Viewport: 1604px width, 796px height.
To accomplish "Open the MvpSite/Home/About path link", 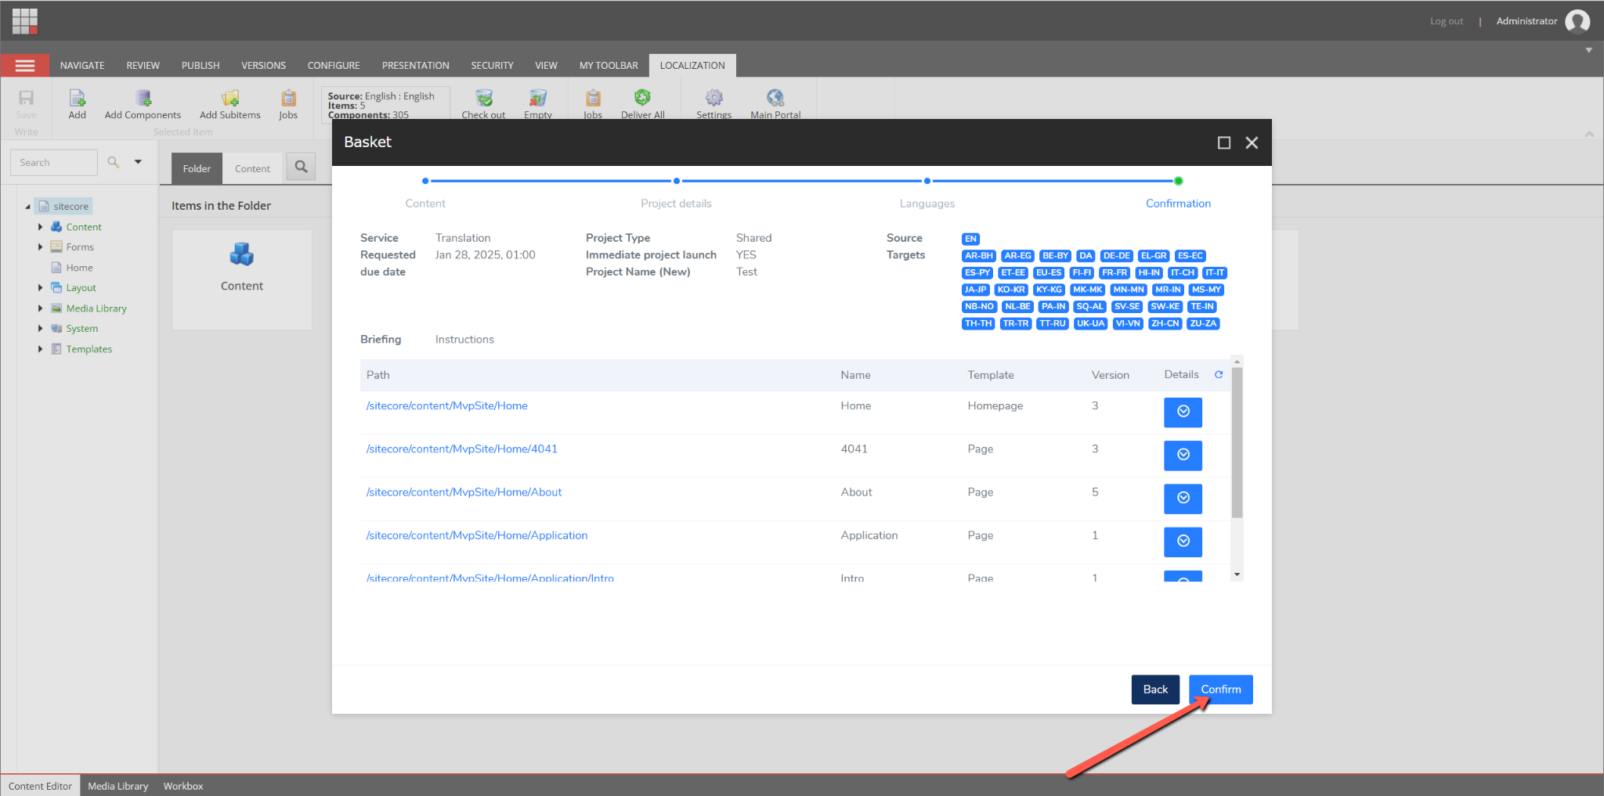I will click(x=464, y=492).
